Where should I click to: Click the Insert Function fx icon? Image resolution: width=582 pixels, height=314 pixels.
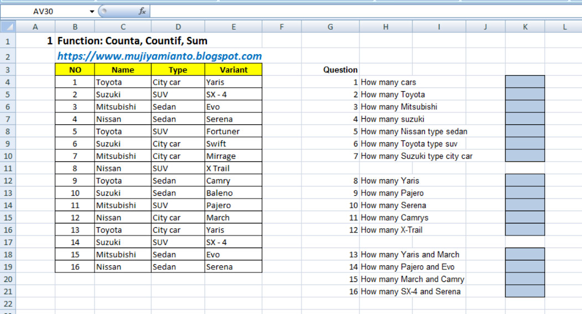pyautogui.click(x=142, y=11)
